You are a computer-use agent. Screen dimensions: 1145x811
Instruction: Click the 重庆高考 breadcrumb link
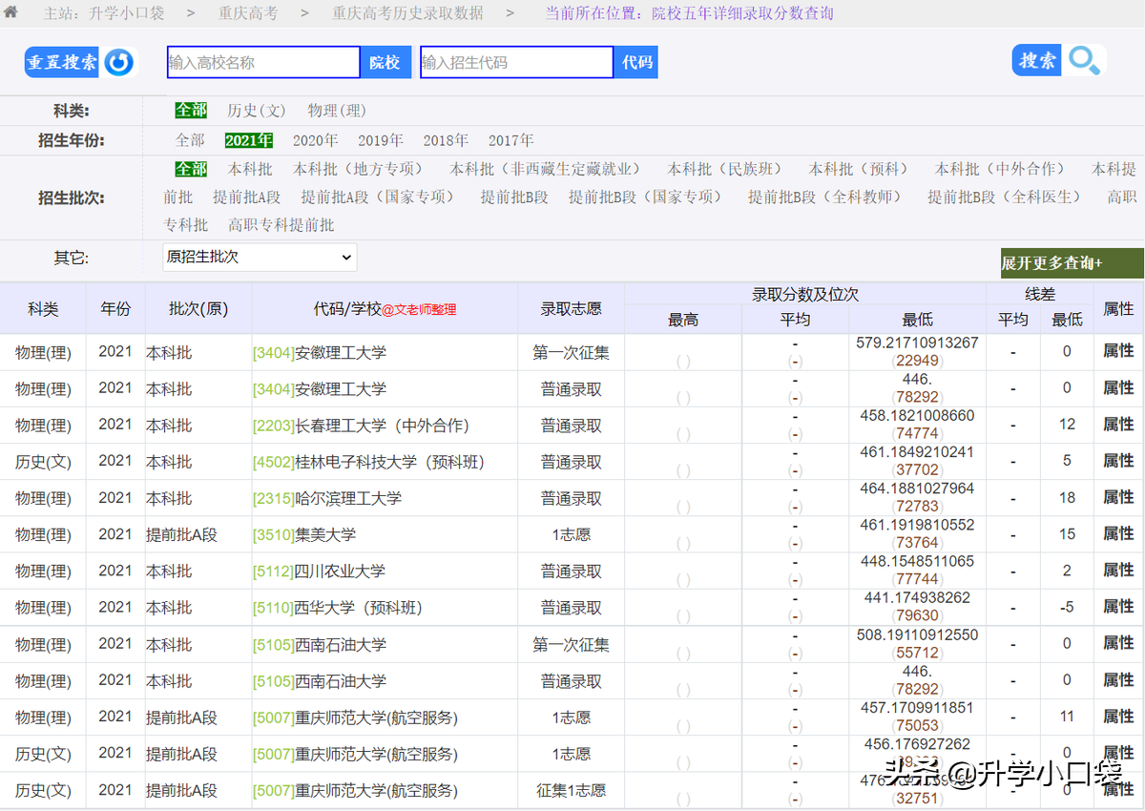tap(249, 13)
